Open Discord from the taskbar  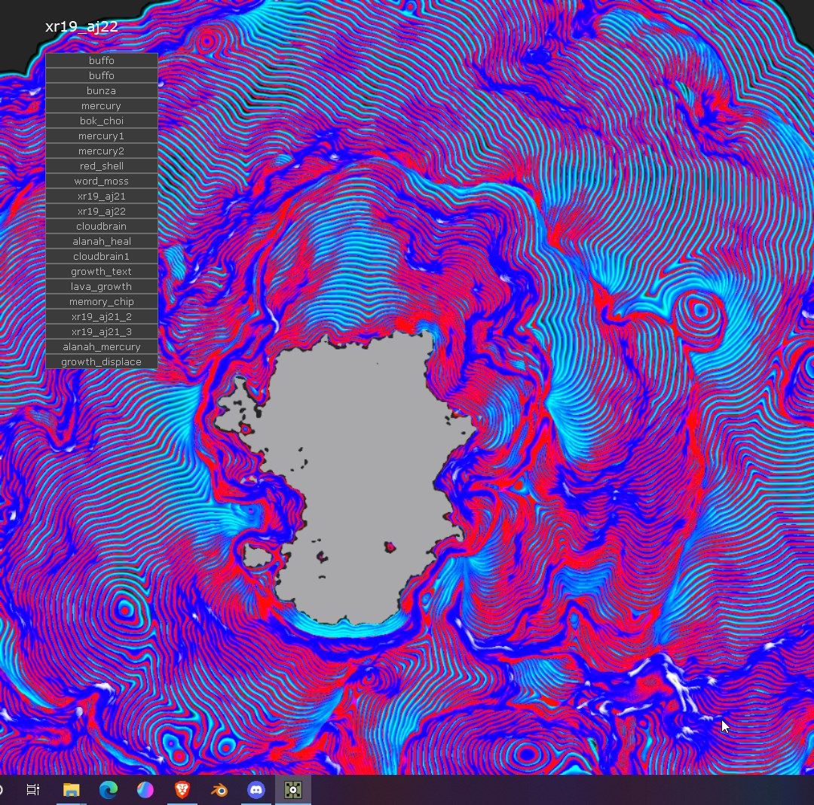pos(256,790)
